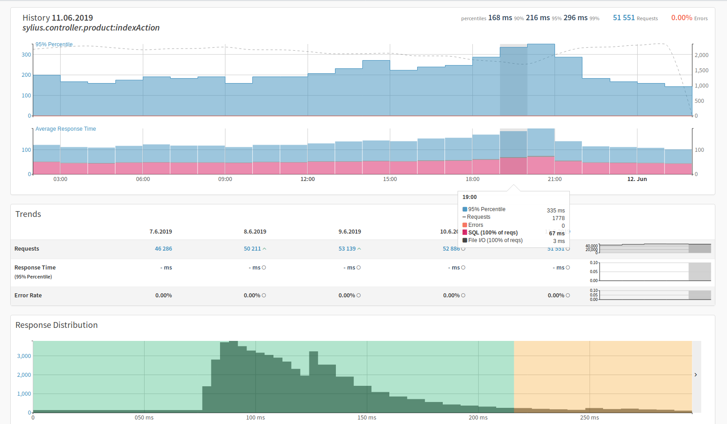Click the pink SQL legend swatch
Viewport: 727px width, 424px height.
pos(465,233)
